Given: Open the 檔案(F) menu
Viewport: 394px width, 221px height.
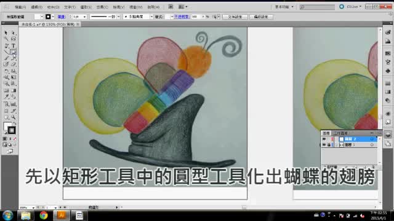Looking at the screenshot, I should 20,7.
